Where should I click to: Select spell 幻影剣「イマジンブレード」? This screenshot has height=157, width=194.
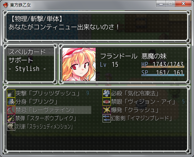pyautogui.click(x=144, y=118)
